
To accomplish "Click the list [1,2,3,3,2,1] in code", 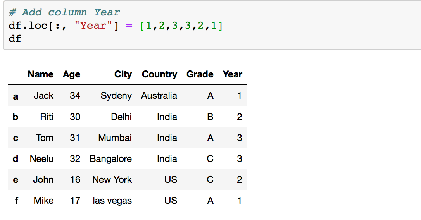I will click(181, 26).
